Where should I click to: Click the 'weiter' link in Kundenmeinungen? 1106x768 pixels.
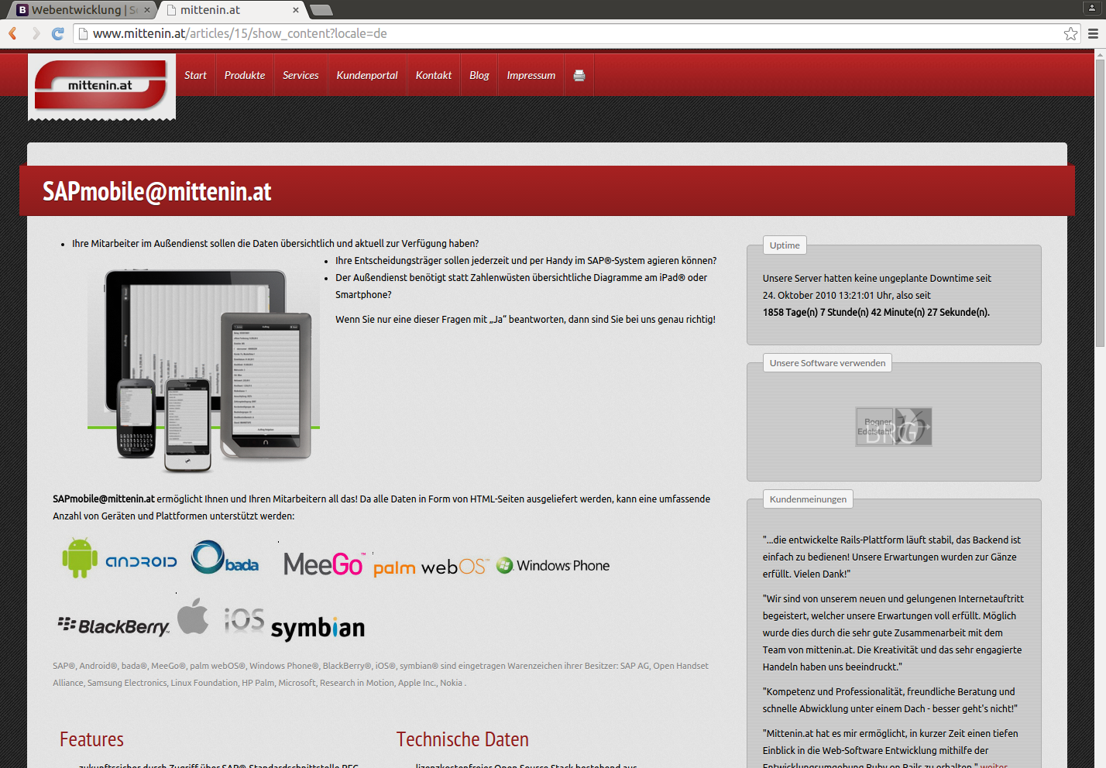(x=994, y=765)
